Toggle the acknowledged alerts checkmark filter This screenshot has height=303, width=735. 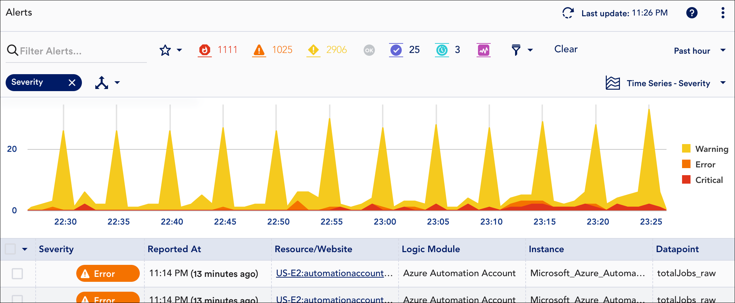pyautogui.click(x=396, y=50)
